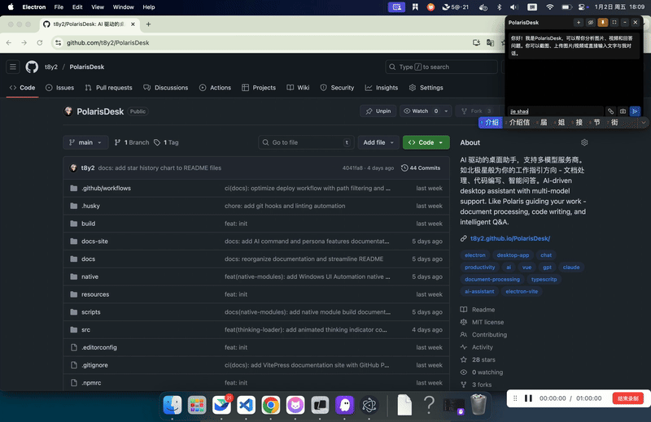Go back in the browser

click(9, 43)
